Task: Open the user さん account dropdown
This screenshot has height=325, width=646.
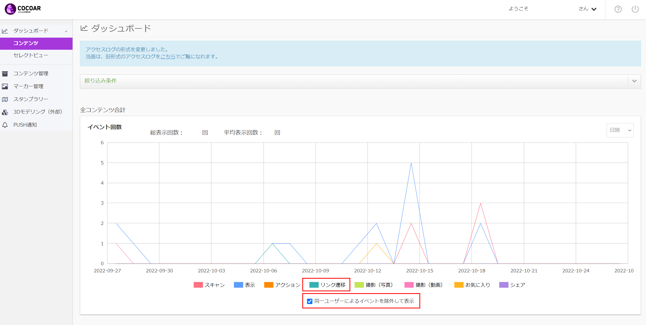Action: 588,9
